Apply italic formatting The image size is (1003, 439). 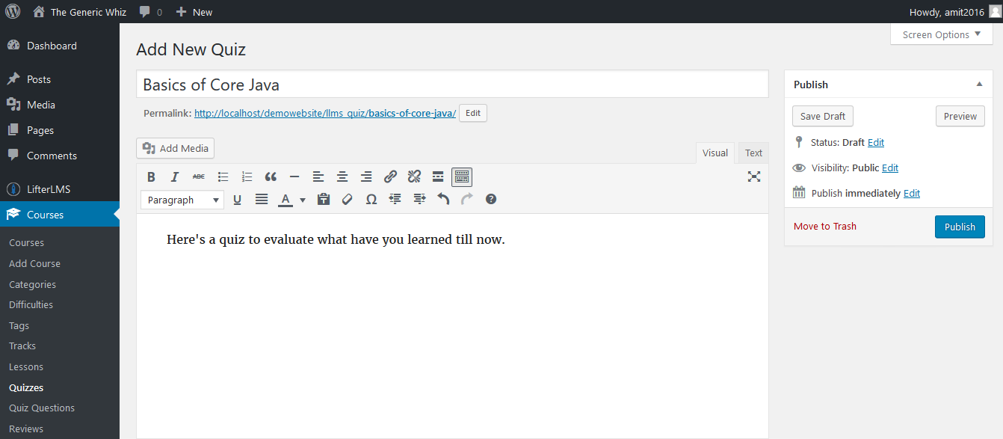(174, 176)
